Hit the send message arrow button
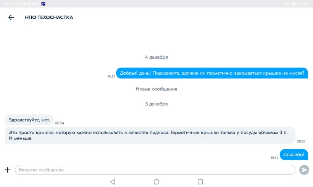 (304, 170)
